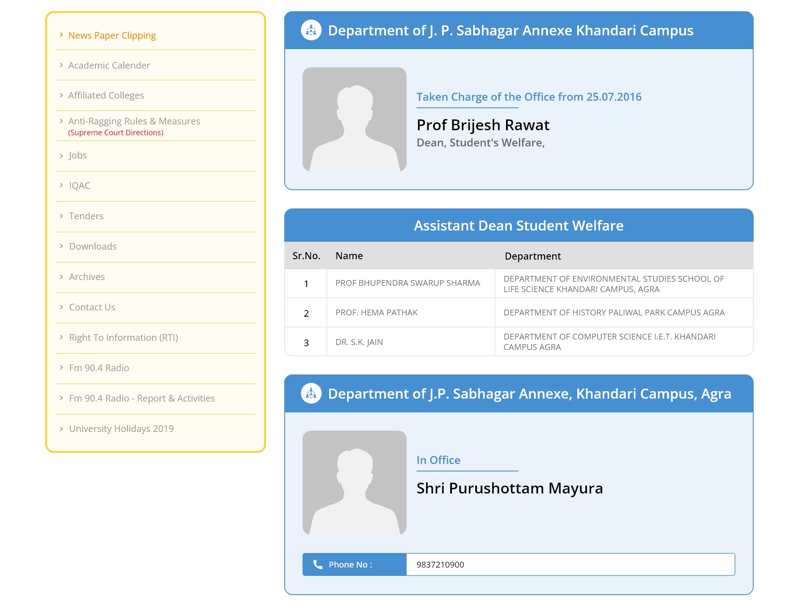Open Anti-Ragging Rules & Measures
Image resolution: width=799 pixels, height=615 pixels.
134,121
